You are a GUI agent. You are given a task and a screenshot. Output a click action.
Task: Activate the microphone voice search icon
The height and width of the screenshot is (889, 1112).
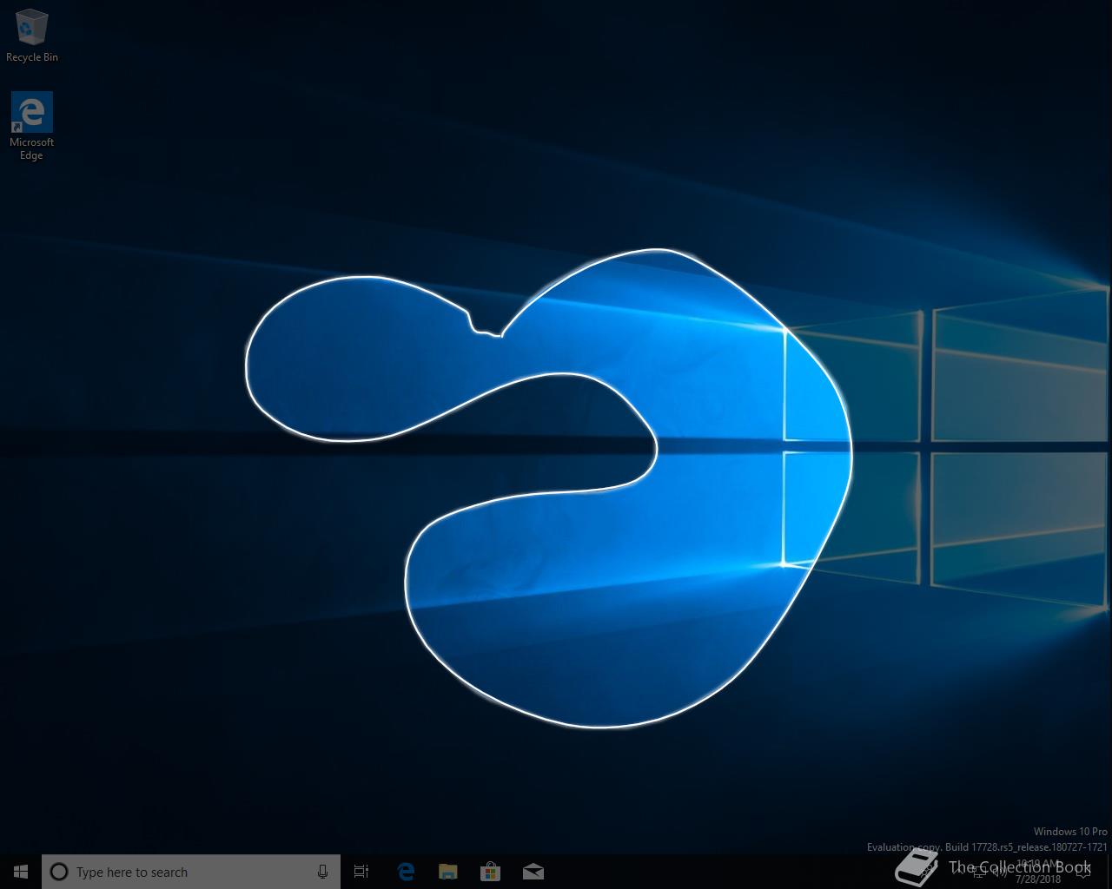tap(322, 872)
